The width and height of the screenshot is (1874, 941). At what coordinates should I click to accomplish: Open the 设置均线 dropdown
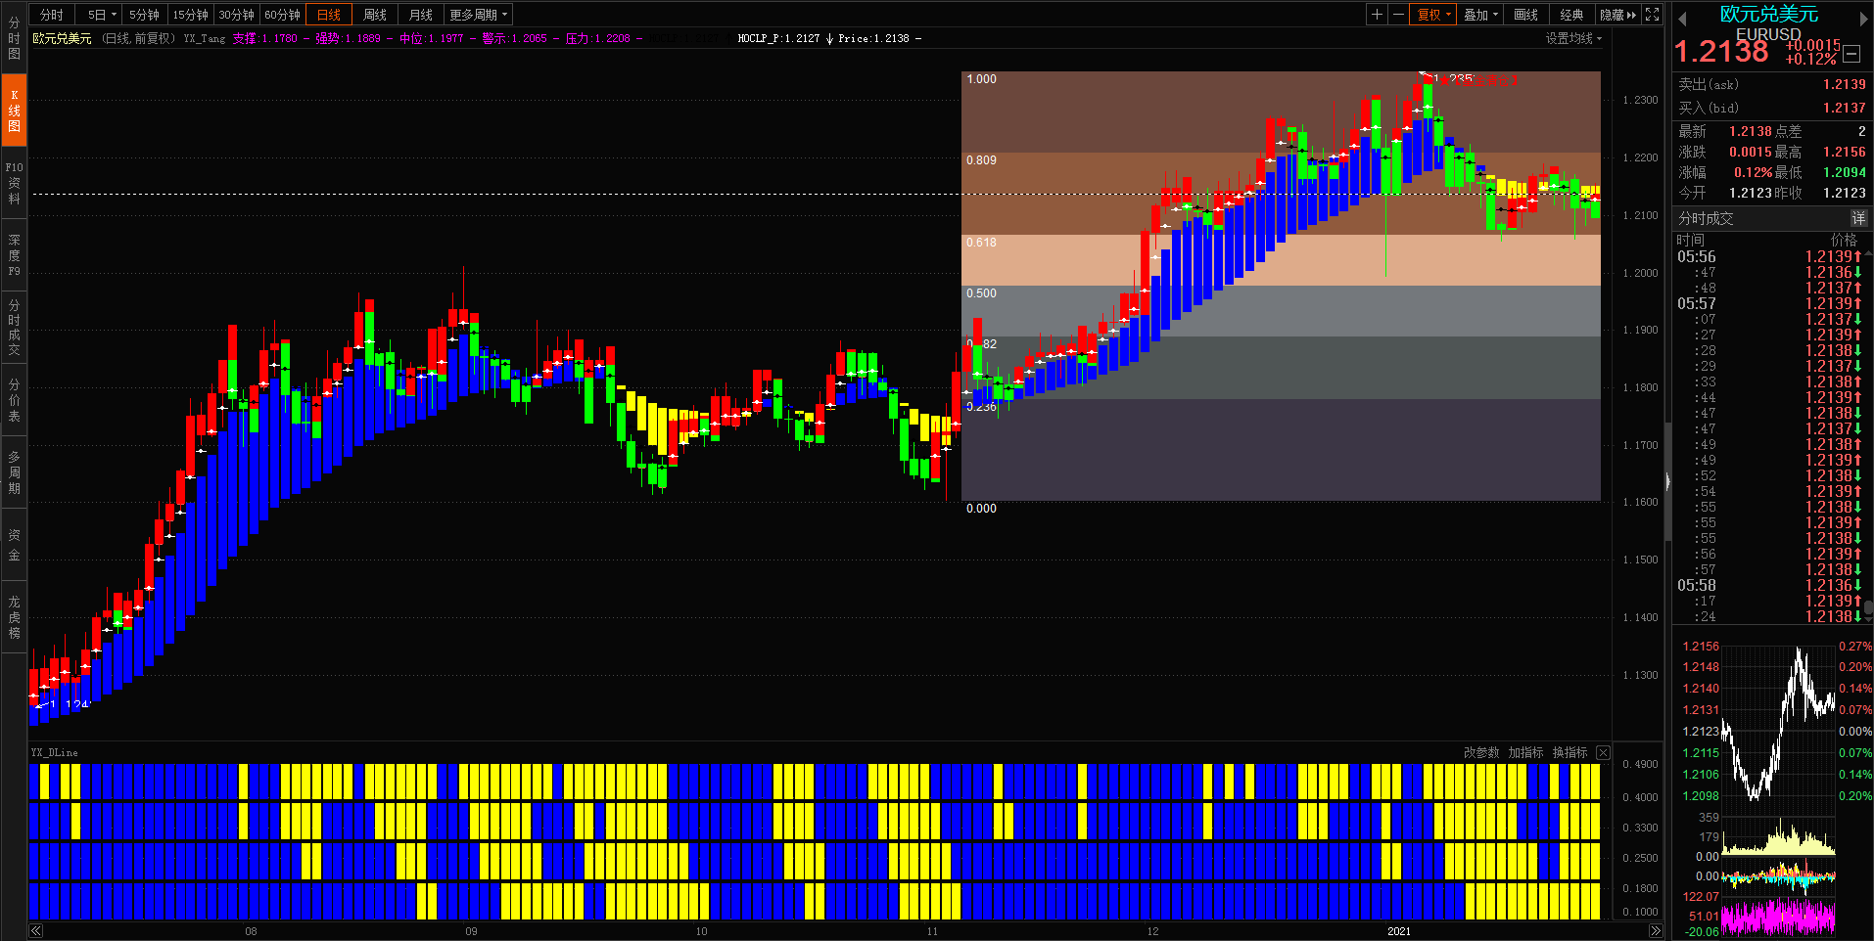point(1573,38)
